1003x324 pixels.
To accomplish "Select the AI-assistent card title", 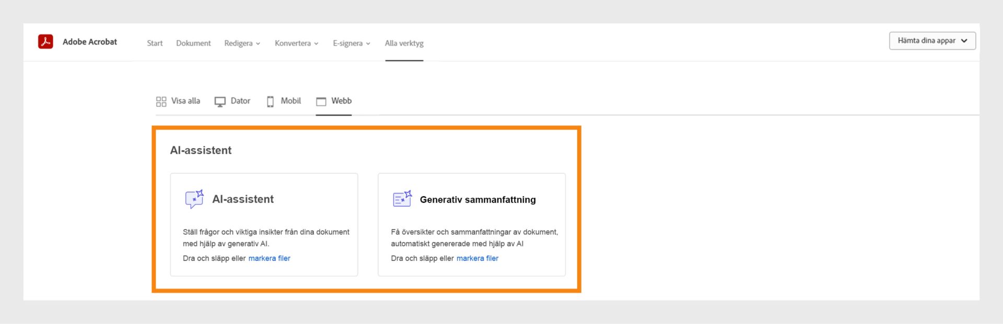I will pos(243,199).
